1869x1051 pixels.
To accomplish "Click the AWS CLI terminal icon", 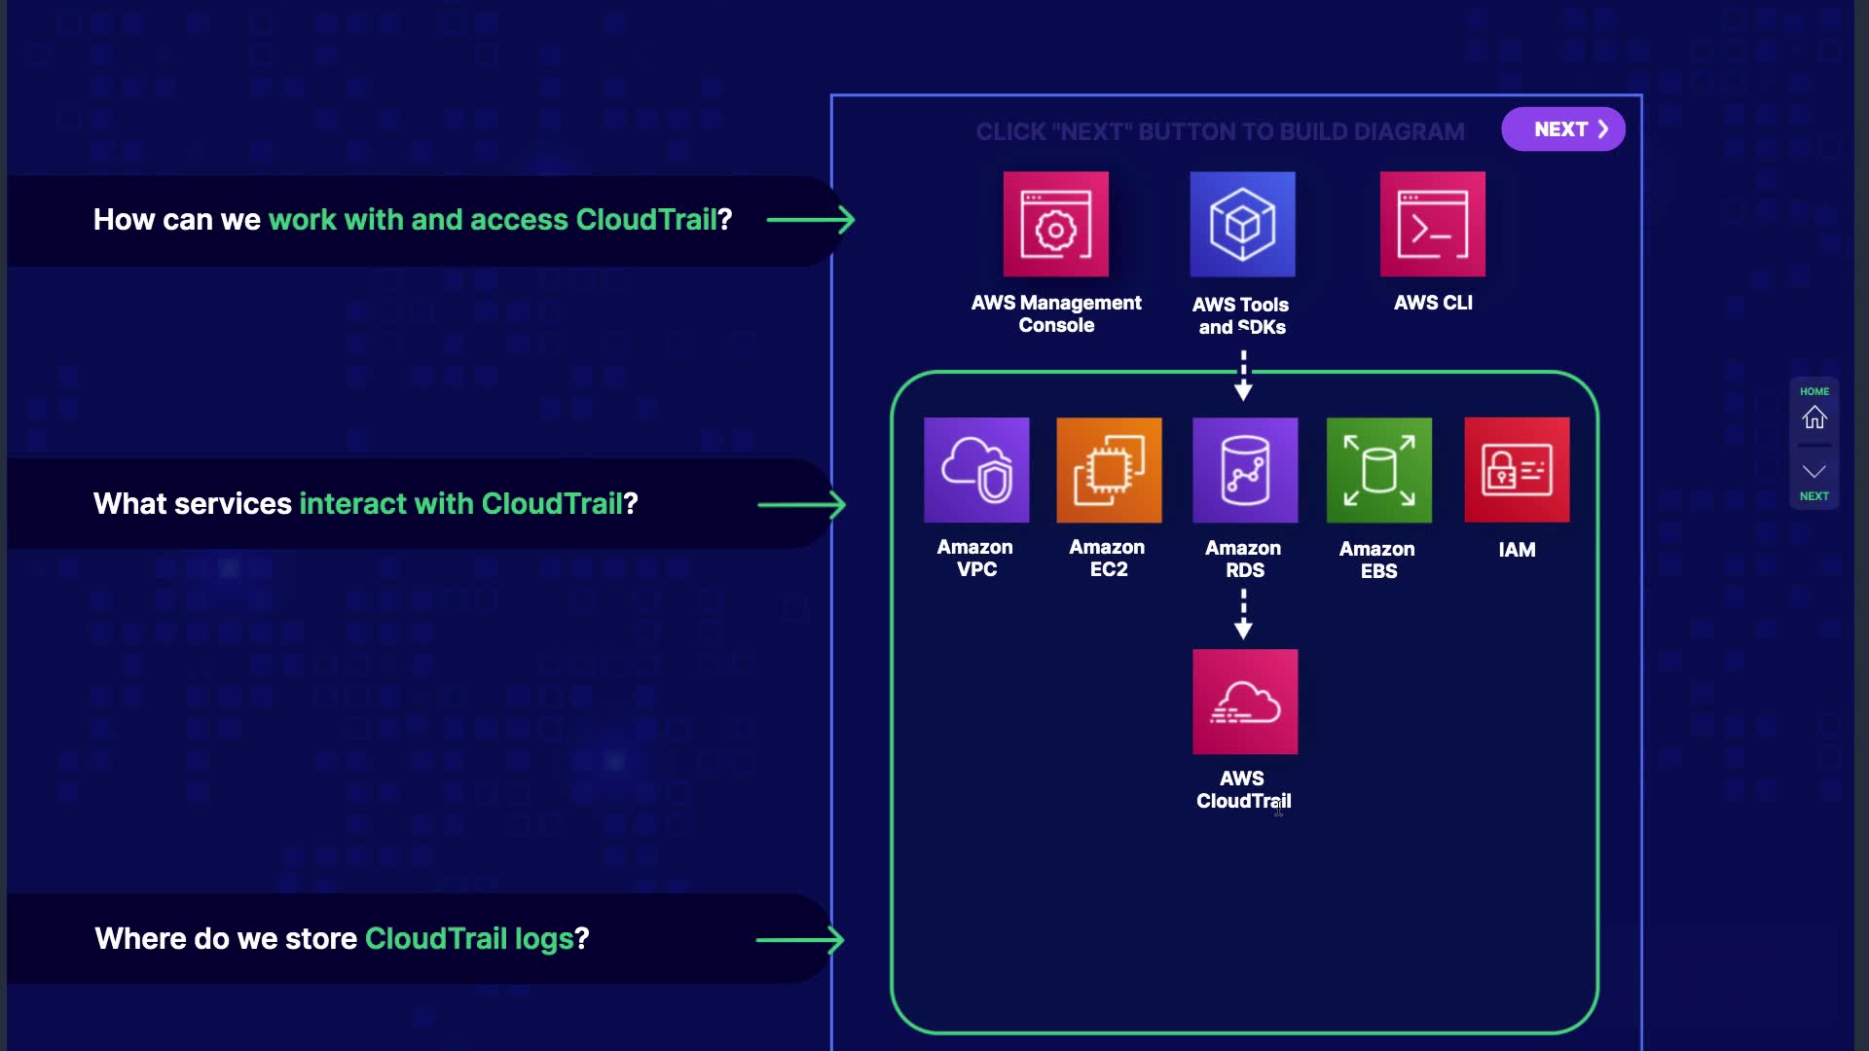I will click(x=1432, y=225).
